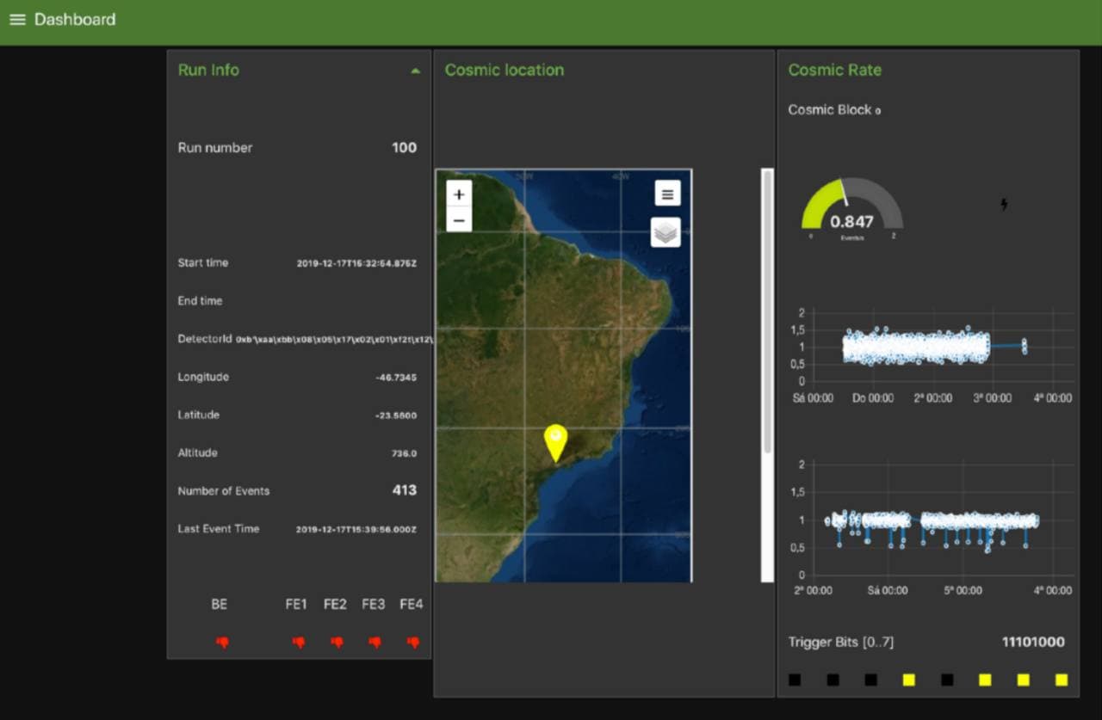The image size is (1102, 720).
Task: Click the Dashboard title
Action: coord(75,19)
